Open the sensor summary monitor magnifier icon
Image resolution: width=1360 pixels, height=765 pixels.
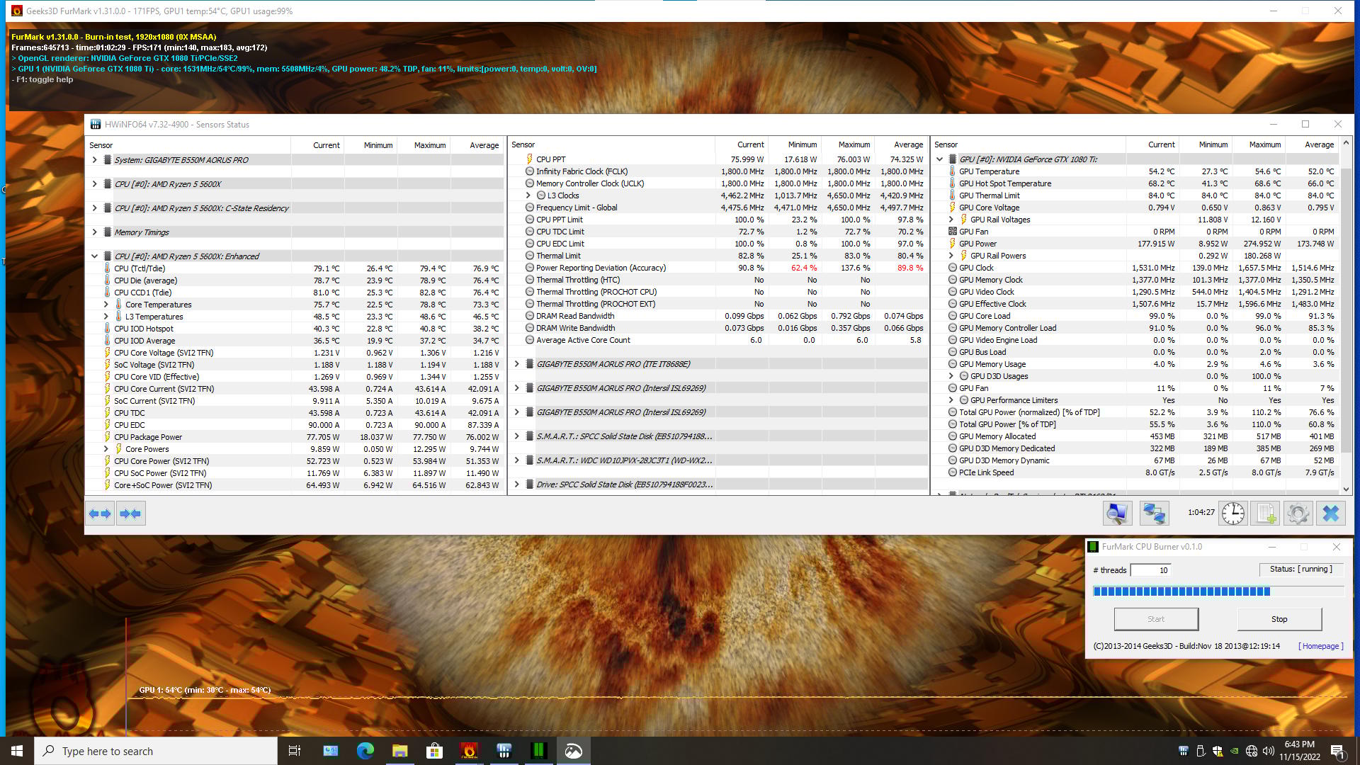point(1117,514)
